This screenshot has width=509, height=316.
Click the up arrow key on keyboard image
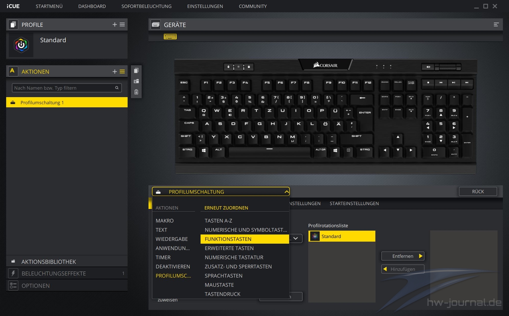pyautogui.click(x=398, y=137)
